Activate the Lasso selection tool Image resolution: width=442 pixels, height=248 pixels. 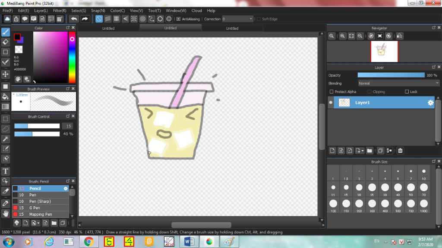(6, 129)
